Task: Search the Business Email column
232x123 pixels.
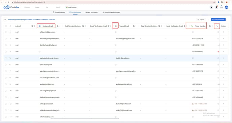Action: pyautogui.click(x=58, y=26)
